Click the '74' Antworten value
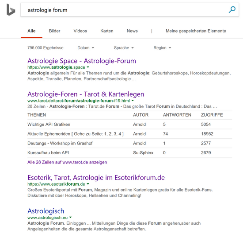243x234 pixels. (x=165, y=134)
